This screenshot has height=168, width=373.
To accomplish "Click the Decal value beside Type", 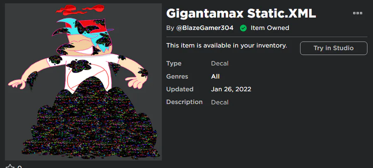I will [x=220, y=63].
